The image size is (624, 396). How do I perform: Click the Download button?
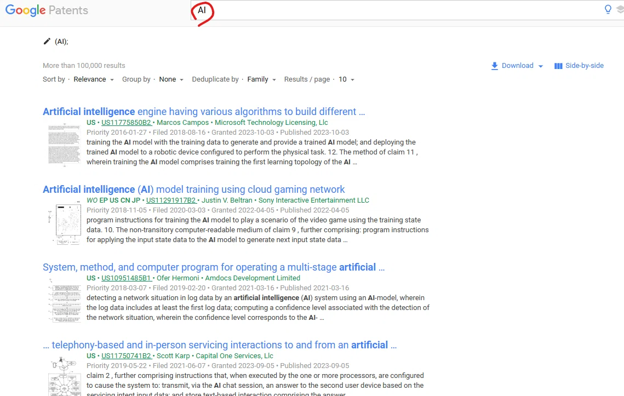point(517,66)
